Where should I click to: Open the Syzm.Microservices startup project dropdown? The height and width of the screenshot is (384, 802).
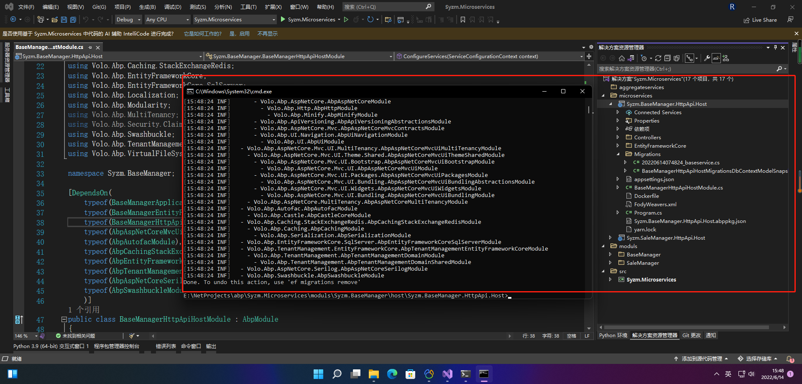click(x=235, y=19)
